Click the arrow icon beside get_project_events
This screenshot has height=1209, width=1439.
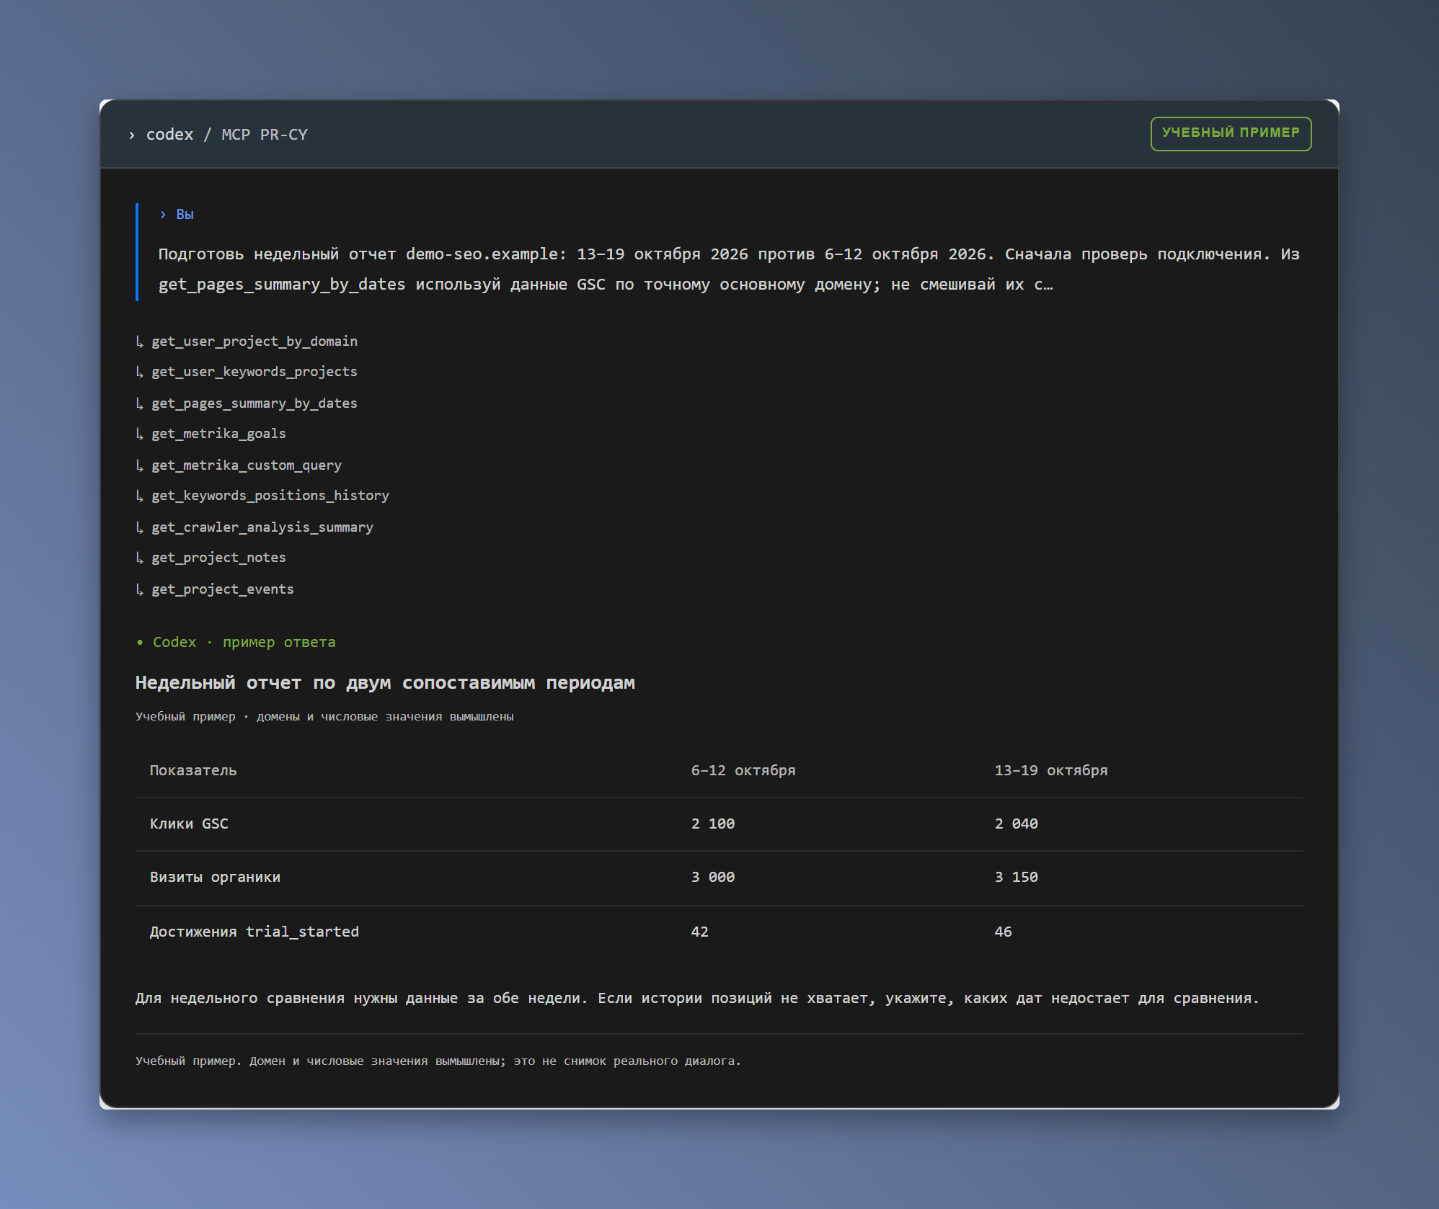(x=140, y=589)
